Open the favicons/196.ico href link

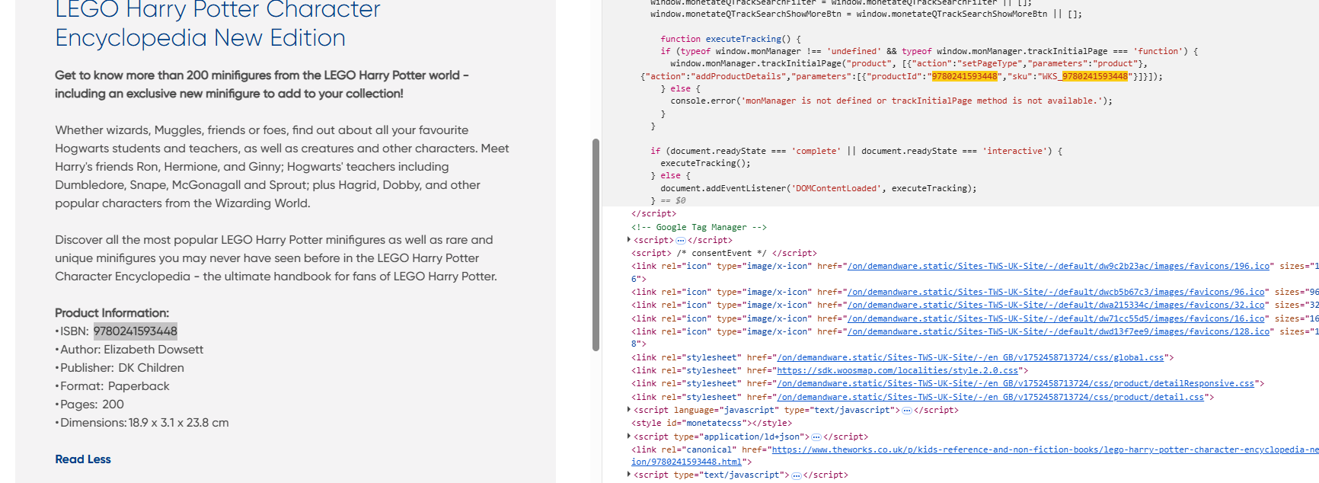coord(1059,266)
